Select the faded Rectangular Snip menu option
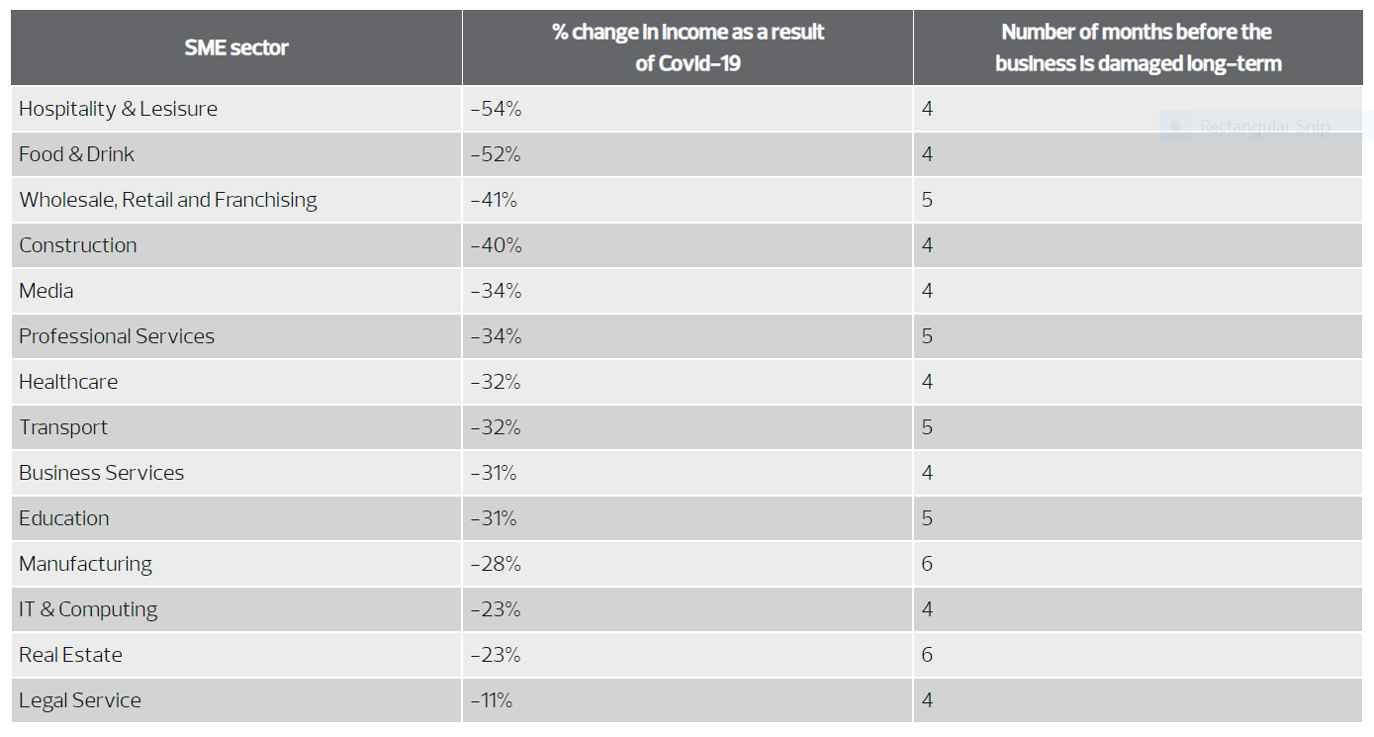Screen dimensions: 1374x737 (1264, 127)
